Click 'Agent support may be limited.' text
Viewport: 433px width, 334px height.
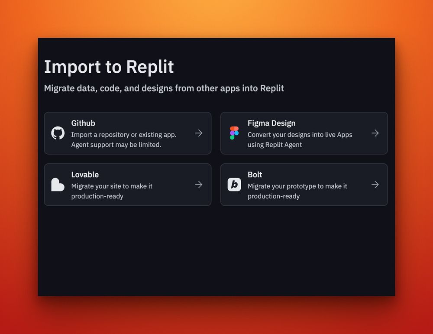tap(116, 145)
